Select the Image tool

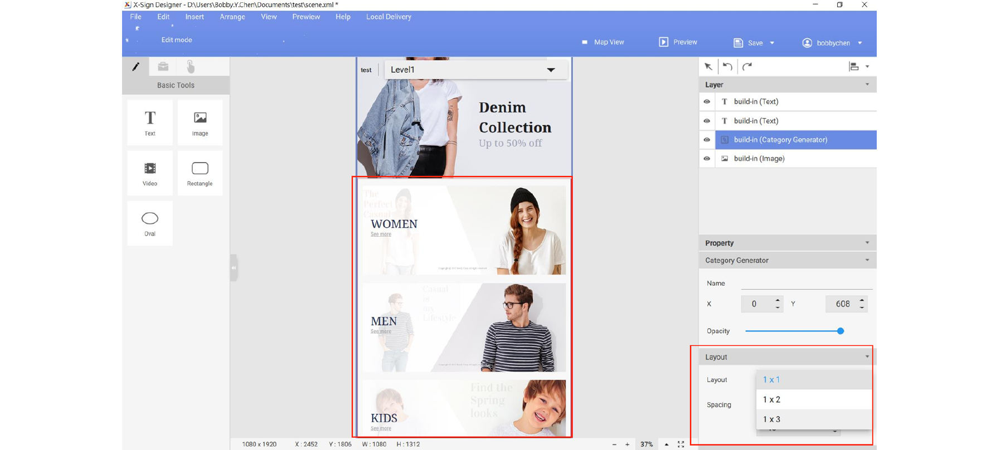point(200,123)
